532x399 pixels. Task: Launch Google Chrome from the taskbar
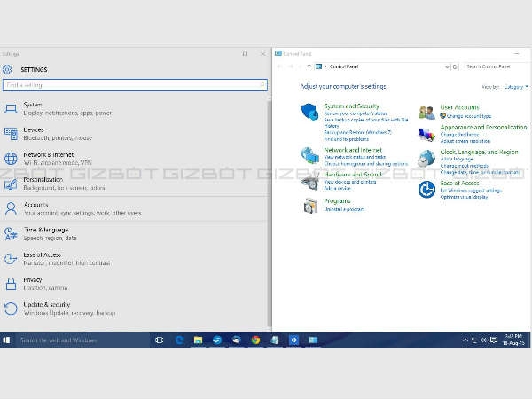(255, 340)
